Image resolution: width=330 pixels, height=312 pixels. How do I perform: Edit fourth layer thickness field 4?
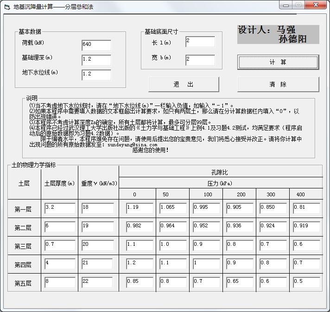(60, 264)
